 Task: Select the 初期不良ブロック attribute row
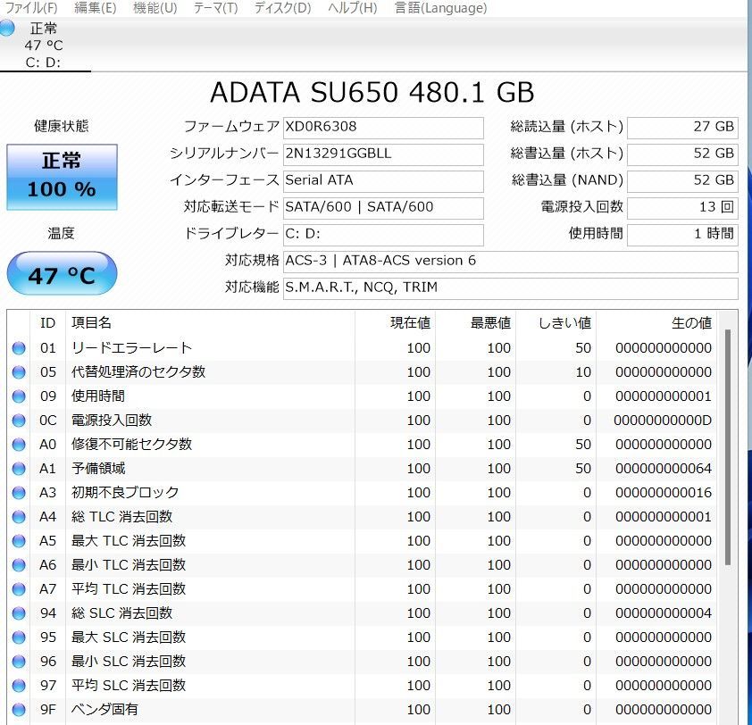pos(362,493)
